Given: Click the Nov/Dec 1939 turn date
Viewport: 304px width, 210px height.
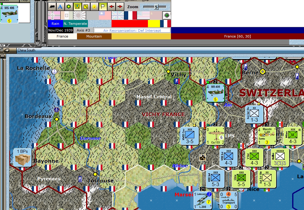Looking at the screenshot, I should (61, 30).
